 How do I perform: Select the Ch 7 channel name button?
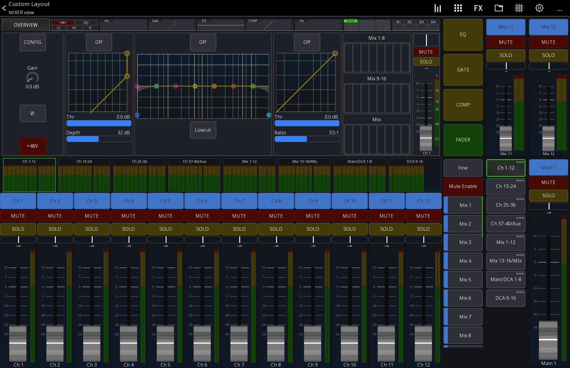(239, 201)
